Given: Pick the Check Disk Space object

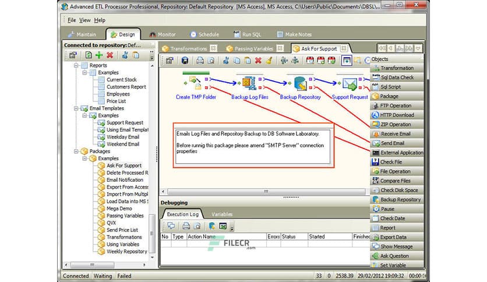Looking at the screenshot, I should [x=397, y=190].
